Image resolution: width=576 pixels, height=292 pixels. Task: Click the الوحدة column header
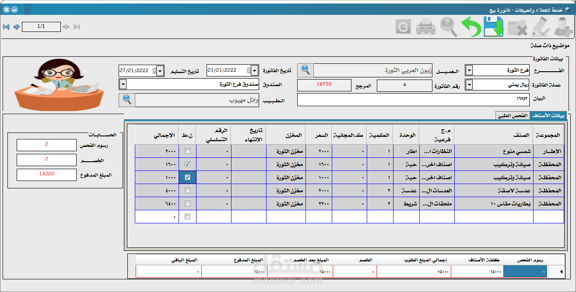[406, 135]
